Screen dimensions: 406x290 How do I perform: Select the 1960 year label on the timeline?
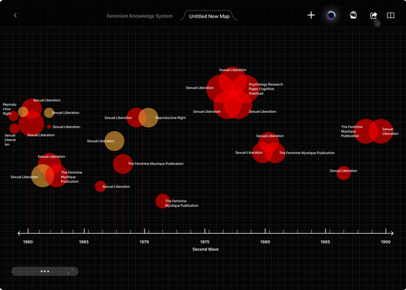pyautogui.click(x=28, y=242)
